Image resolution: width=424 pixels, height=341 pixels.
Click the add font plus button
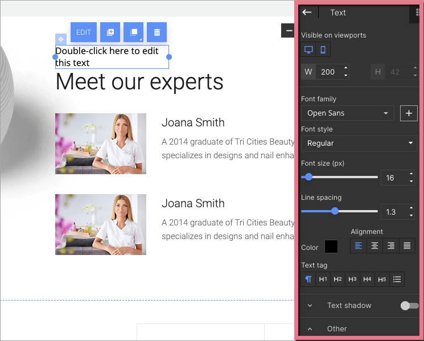(x=409, y=113)
